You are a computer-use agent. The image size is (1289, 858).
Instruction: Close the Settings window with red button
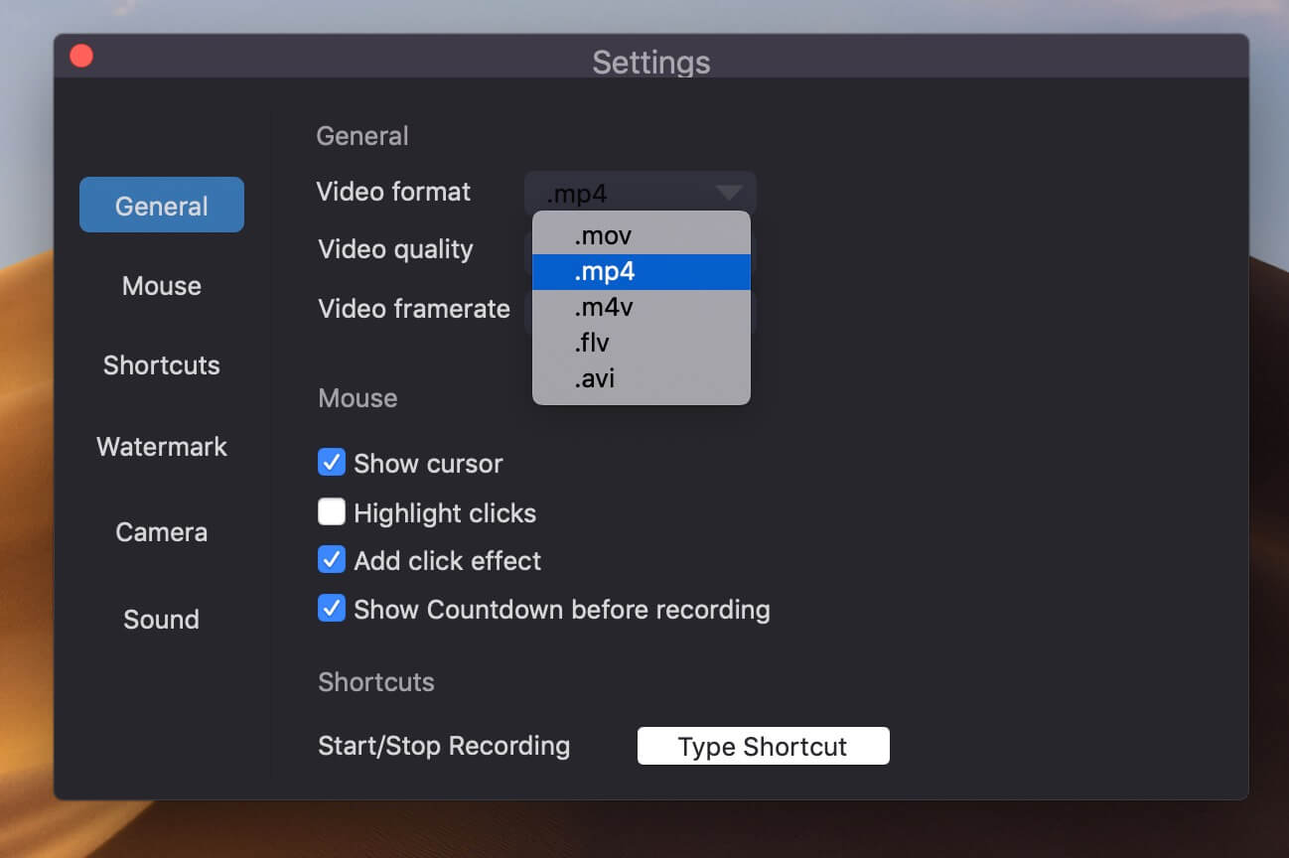(81, 57)
